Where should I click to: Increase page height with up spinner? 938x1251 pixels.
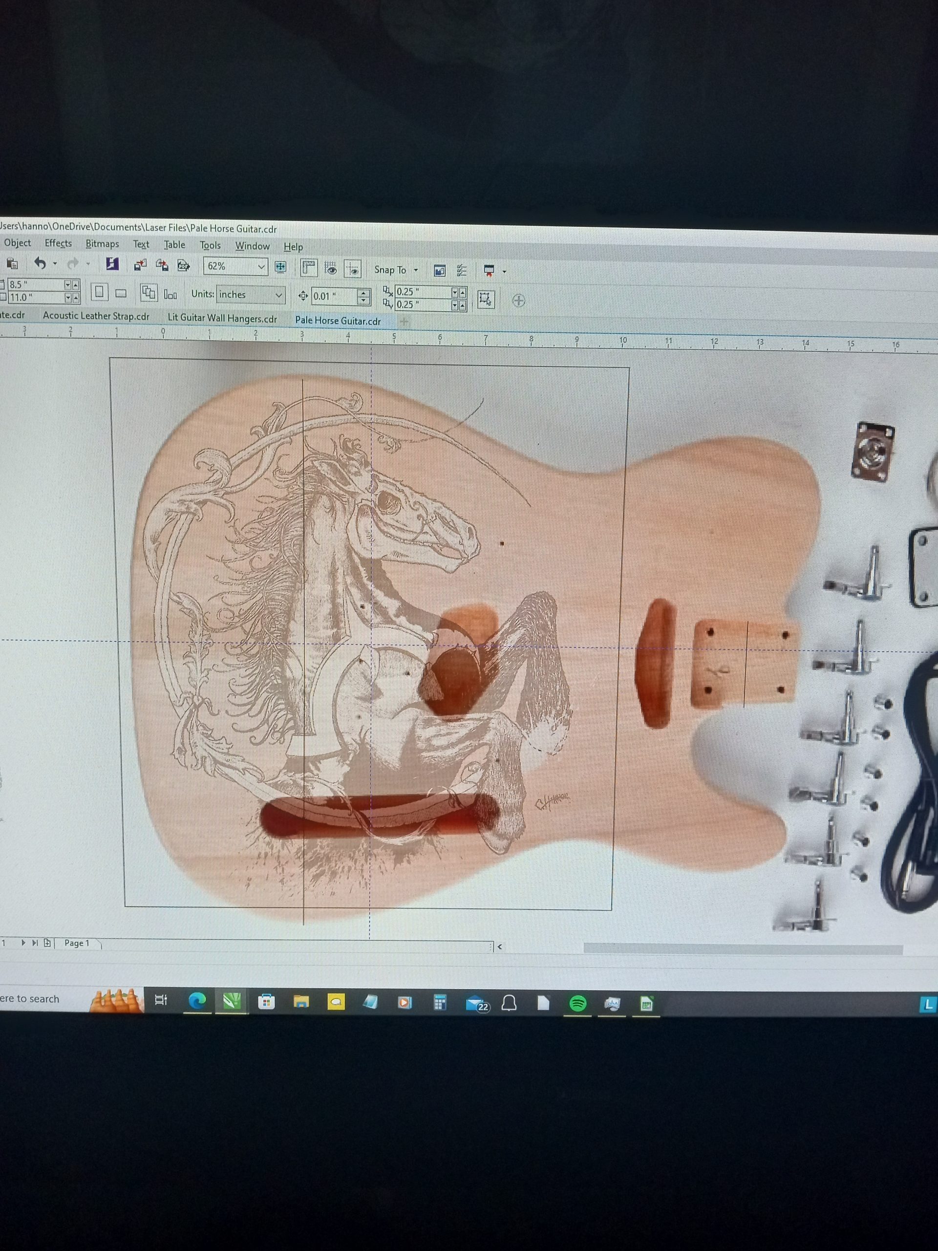75,298
